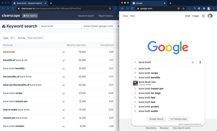Reload the clearscope page

pyautogui.click(x=13, y=8)
